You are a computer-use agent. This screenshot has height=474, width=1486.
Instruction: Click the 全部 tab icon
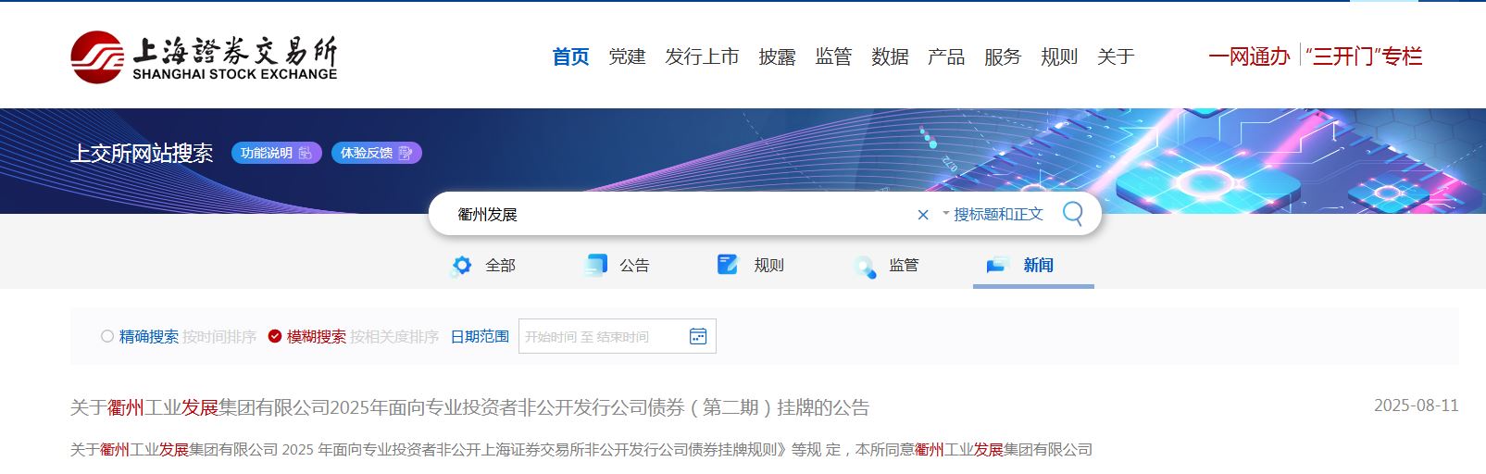coord(461,266)
